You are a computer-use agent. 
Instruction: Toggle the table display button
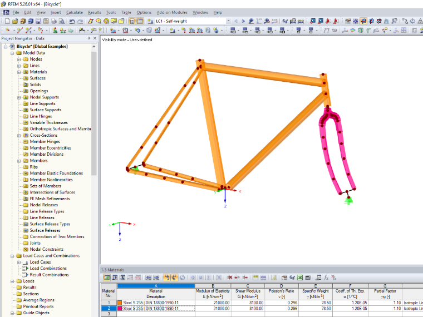(x=140, y=21)
